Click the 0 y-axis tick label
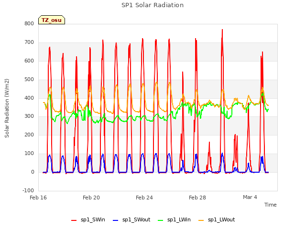This screenshot has width=306, height=229. 33,172
